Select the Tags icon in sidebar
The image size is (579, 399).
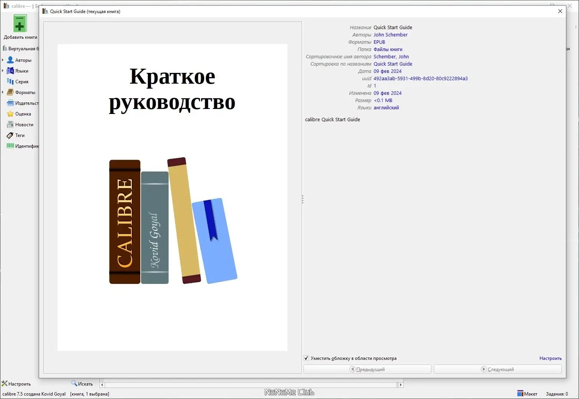[x=10, y=135]
